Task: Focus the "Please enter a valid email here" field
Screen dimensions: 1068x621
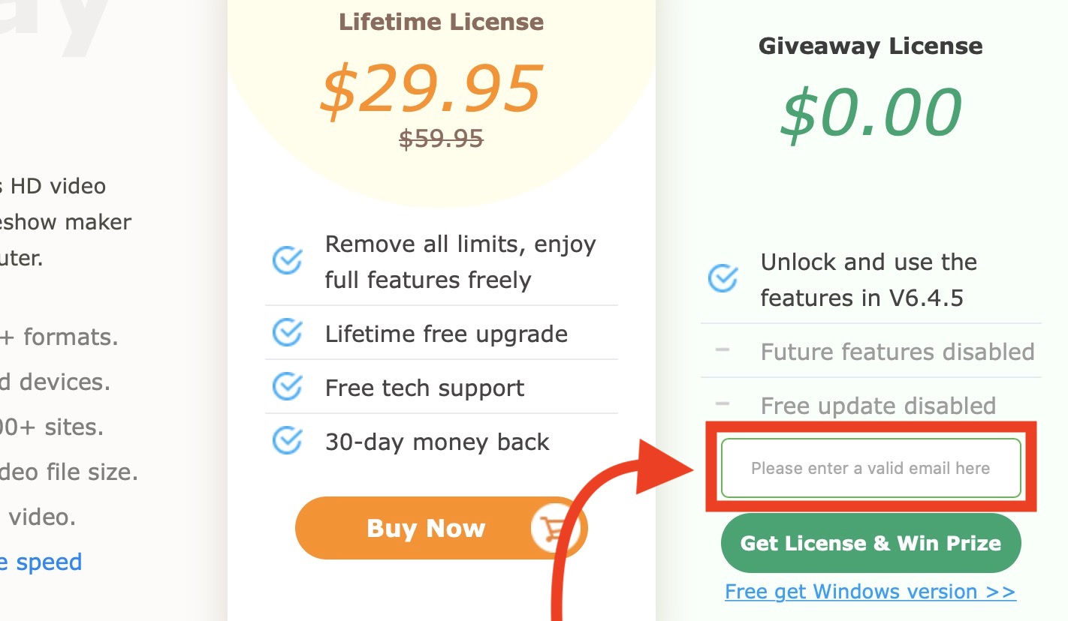Action: 870,469
